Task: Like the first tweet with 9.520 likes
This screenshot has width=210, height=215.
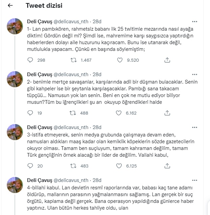Action: point(120,60)
